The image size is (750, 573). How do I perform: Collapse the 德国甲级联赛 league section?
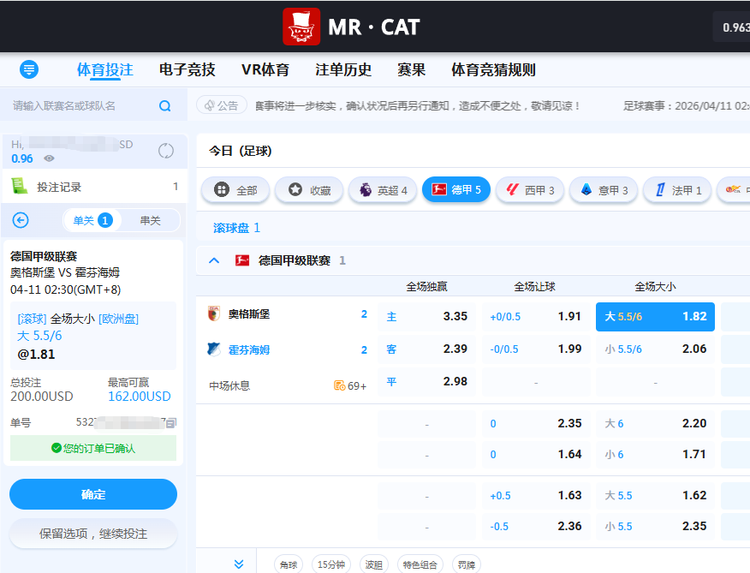click(214, 260)
